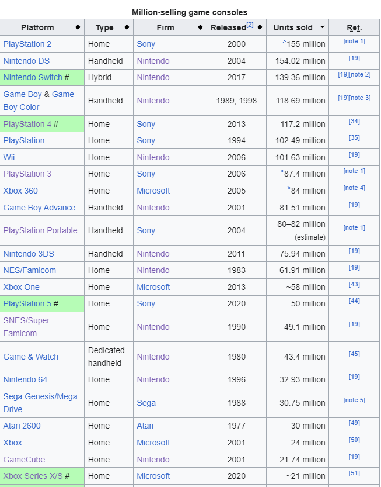Select 'Dedicated handheld' type cell

tap(109, 357)
